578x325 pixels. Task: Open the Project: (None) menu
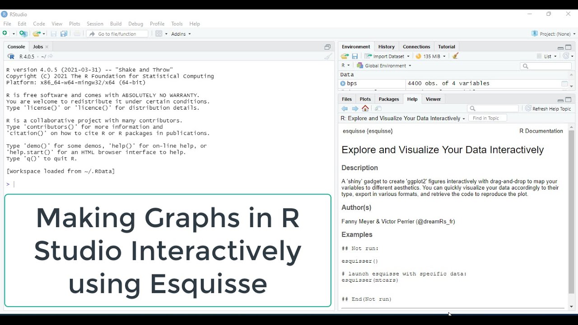click(x=554, y=34)
